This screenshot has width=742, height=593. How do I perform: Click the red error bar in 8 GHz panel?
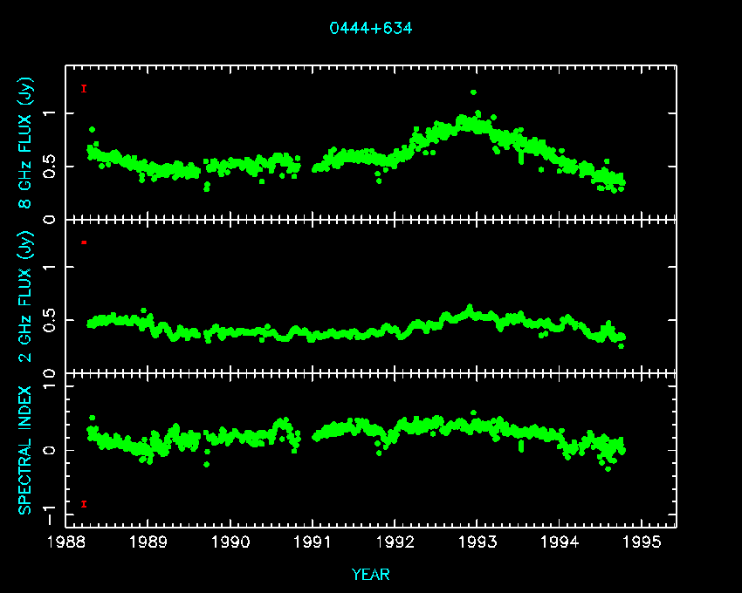pyautogui.click(x=83, y=88)
